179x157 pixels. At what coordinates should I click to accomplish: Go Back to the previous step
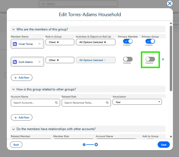click(x=16, y=145)
